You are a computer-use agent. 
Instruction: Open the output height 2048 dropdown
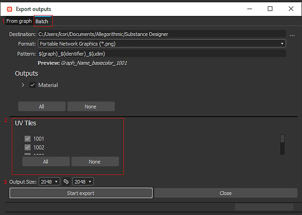click(83, 181)
